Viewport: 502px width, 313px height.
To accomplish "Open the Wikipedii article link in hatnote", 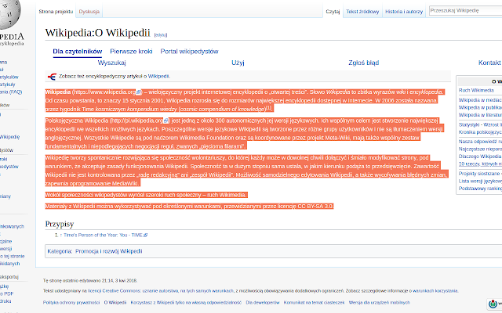I will tap(158, 77).
